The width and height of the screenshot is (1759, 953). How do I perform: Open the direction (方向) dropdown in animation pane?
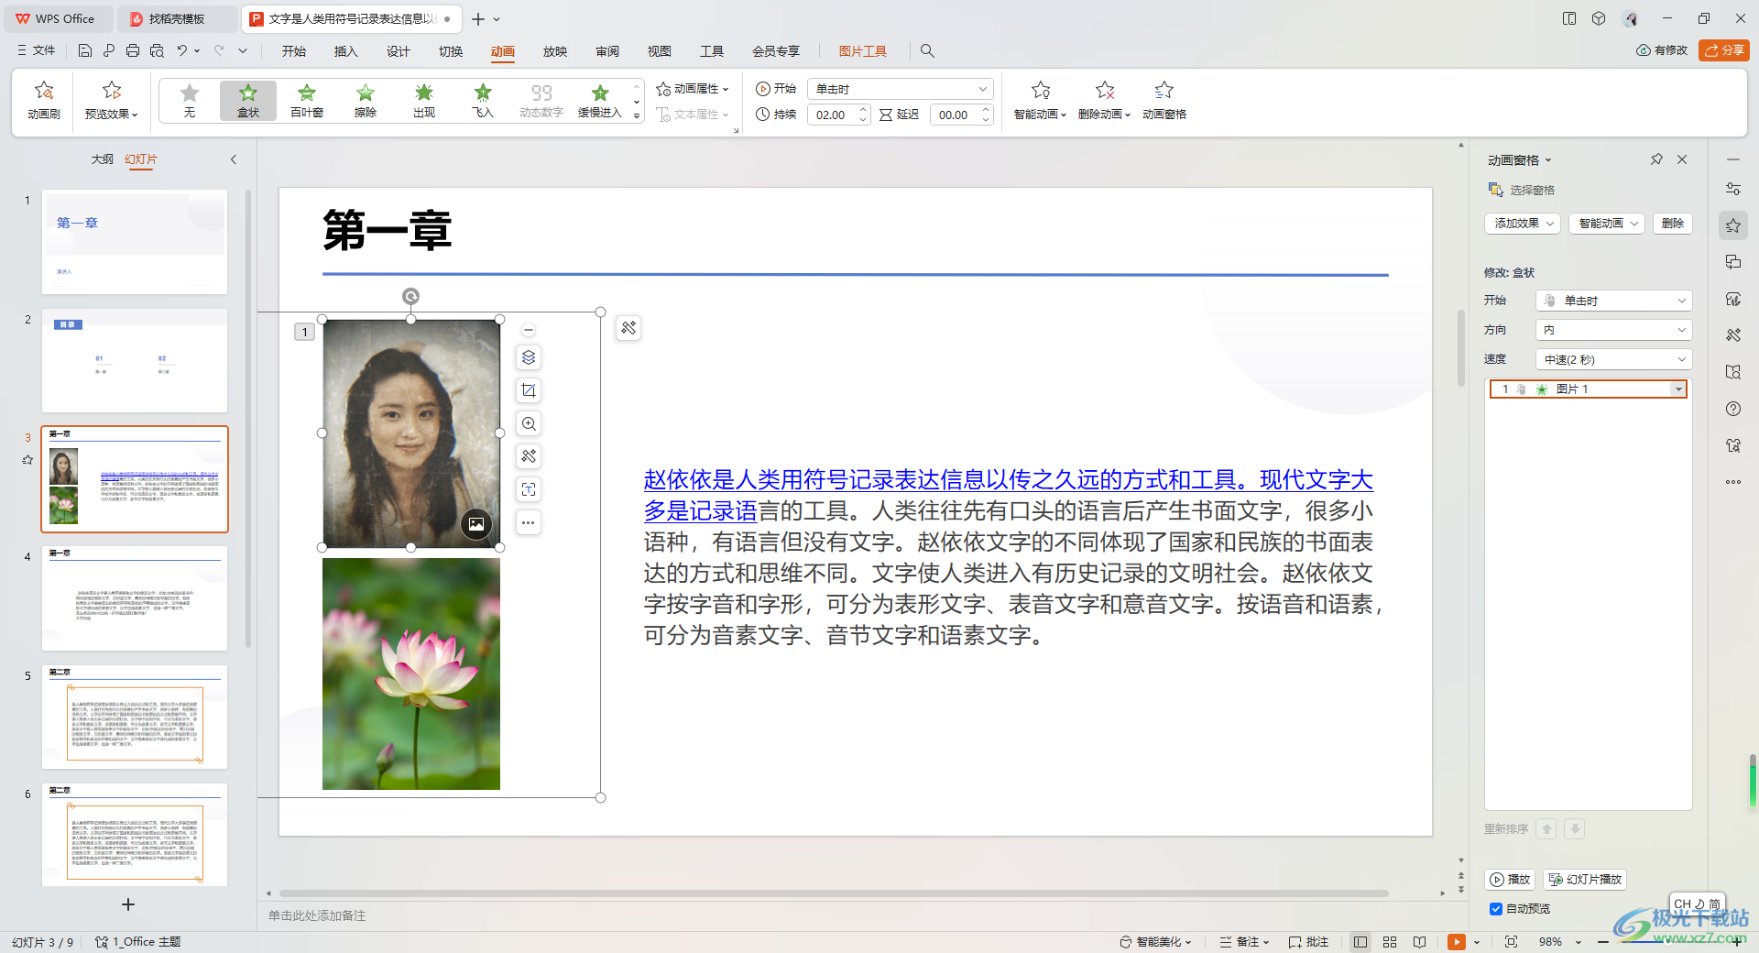pyautogui.click(x=1614, y=330)
